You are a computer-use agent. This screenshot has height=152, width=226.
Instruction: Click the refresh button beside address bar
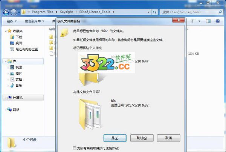[154, 12]
